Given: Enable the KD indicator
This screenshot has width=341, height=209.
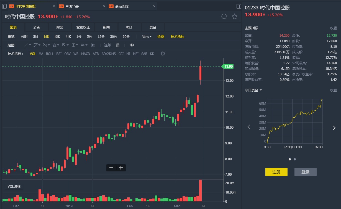Looking at the screenshot, I should click(x=152, y=54).
